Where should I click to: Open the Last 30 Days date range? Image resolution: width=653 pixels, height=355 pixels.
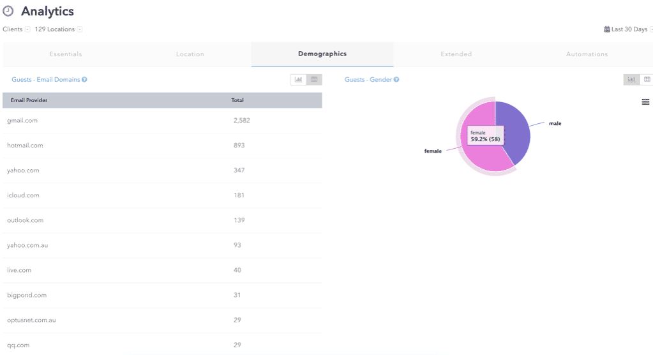[629, 29]
